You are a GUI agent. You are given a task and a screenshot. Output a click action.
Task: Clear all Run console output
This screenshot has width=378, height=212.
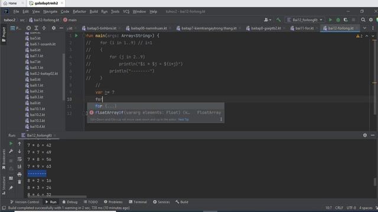point(19,182)
